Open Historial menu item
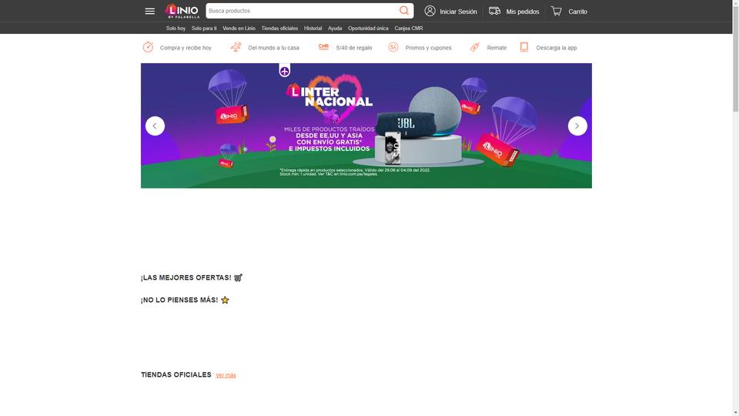Screen dimensions: 739x416 pos(313,29)
